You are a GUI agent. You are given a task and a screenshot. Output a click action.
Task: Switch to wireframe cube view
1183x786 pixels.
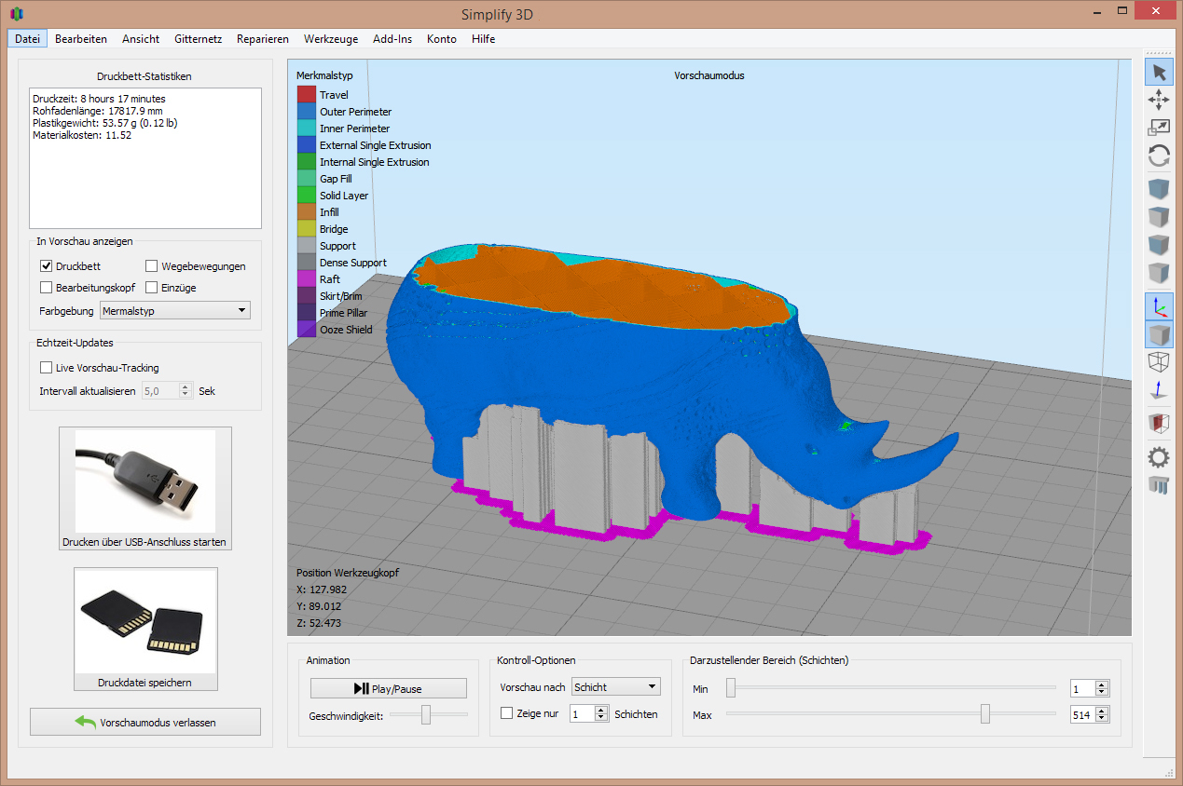click(x=1159, y=363)
